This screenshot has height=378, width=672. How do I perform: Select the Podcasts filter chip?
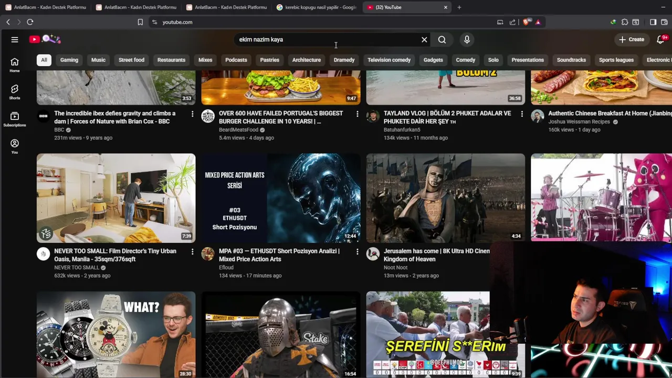tap(236, 60)
